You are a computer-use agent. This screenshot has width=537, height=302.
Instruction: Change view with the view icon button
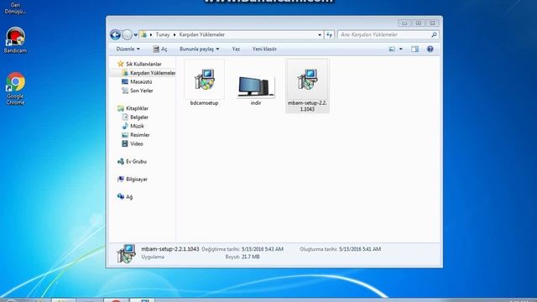tap(392, 49)
